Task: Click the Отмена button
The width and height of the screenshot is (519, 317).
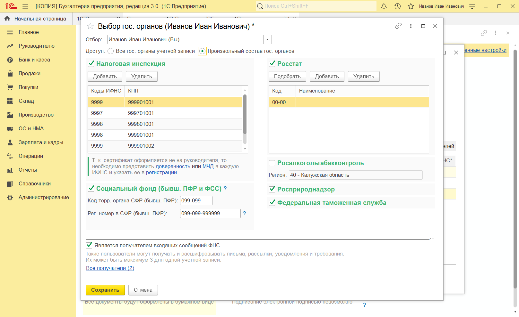Action: (143, 290)
